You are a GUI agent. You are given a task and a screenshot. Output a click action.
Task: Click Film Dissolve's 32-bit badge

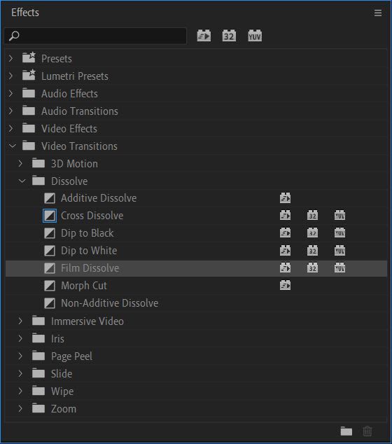(312, 268)
